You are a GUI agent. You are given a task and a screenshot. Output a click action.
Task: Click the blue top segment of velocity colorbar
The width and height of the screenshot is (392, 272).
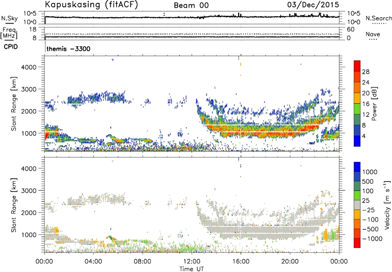tap(357, 167)
